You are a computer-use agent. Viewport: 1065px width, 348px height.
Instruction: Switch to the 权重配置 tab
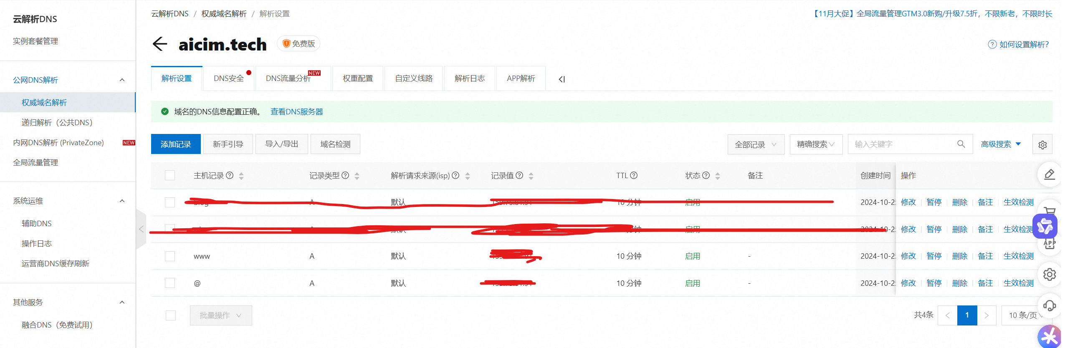[358, 78]
